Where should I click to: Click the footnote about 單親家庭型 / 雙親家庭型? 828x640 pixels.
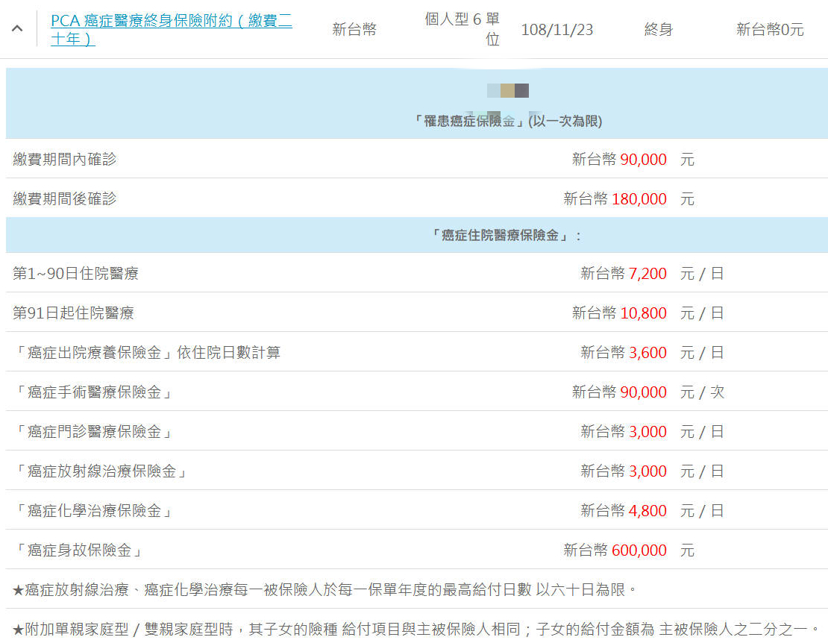point(416,630)
